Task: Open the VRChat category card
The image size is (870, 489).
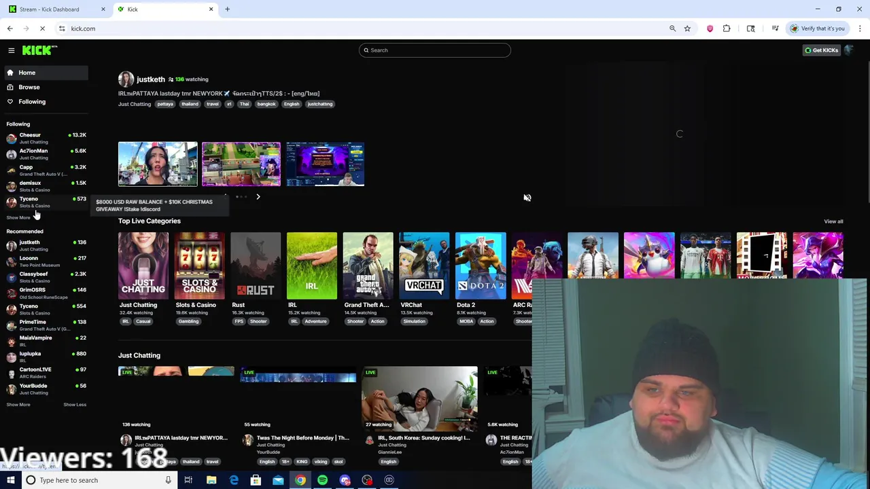Action: click(424, 266)
